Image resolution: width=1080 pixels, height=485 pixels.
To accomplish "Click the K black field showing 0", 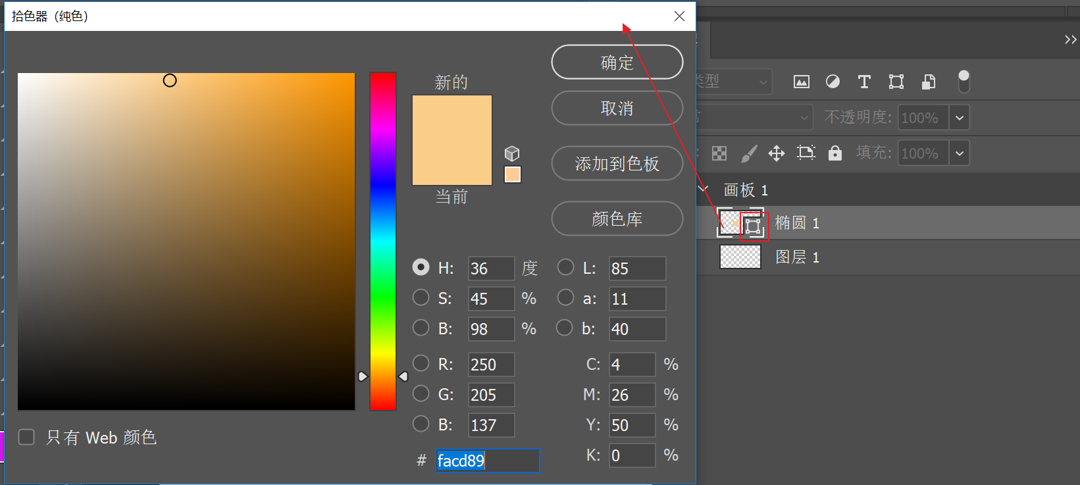I will click(x=632, y=455).
